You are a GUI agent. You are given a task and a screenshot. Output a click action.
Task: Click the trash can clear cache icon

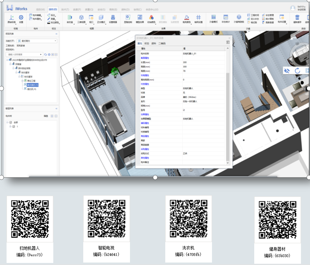coord(297,17)
